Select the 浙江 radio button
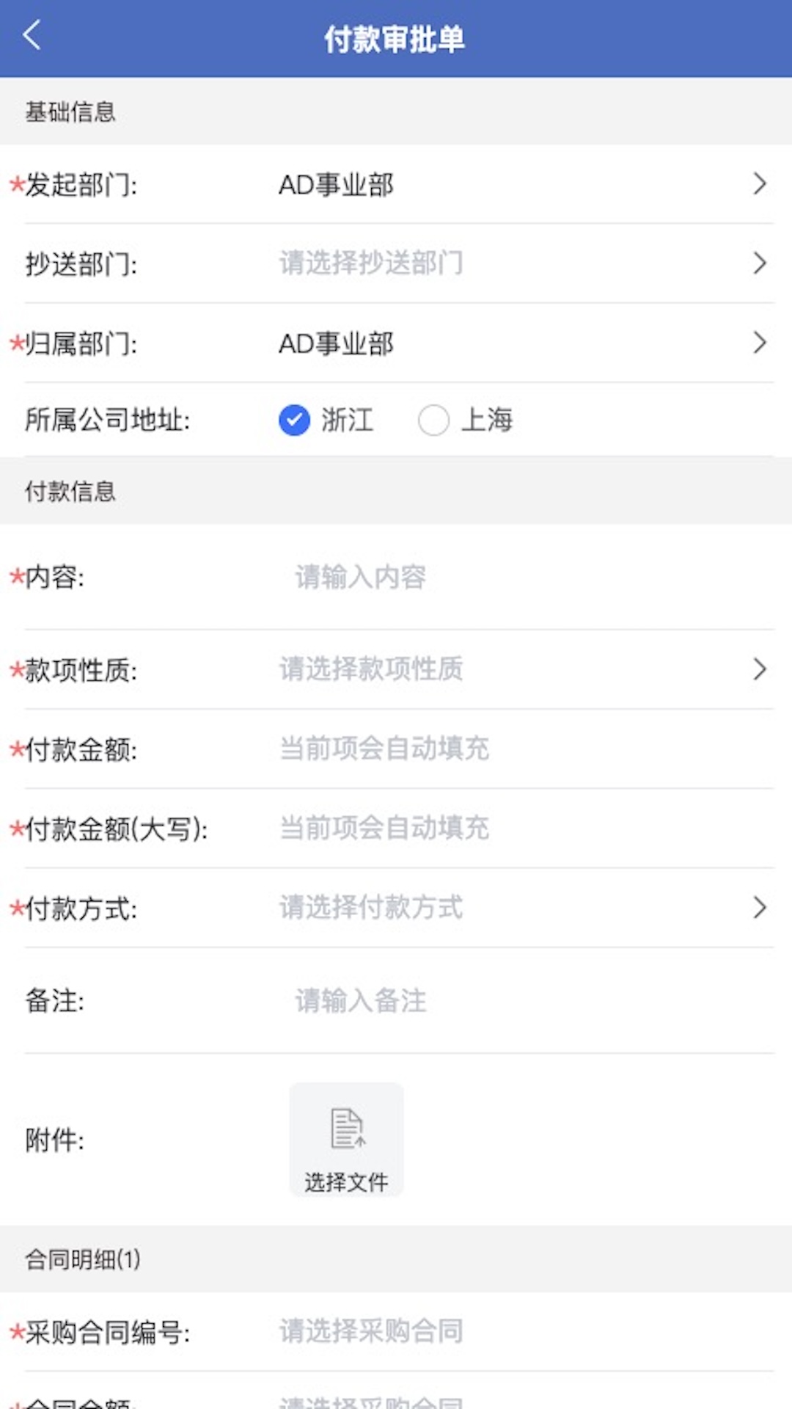Image resolution: width=792 pixels, height=1409 pixels. click(x=294, y=420)
